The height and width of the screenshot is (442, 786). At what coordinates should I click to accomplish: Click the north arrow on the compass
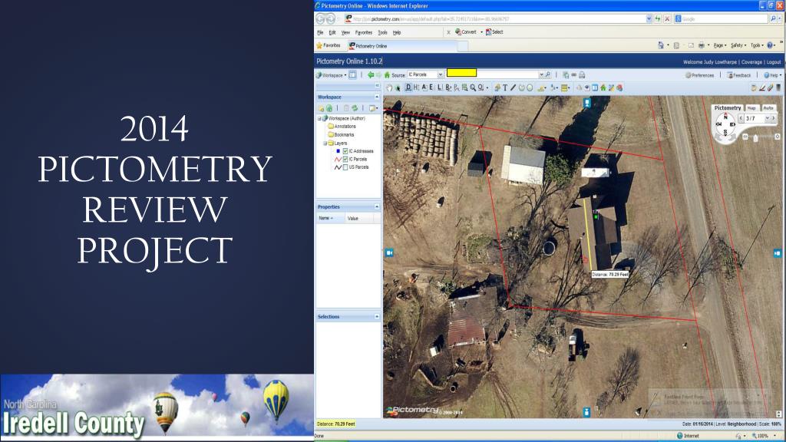[725, 116]
